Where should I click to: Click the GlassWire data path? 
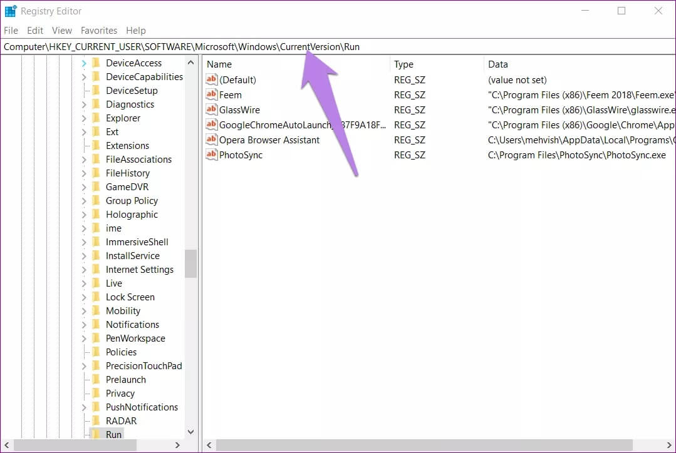(581, 109)
